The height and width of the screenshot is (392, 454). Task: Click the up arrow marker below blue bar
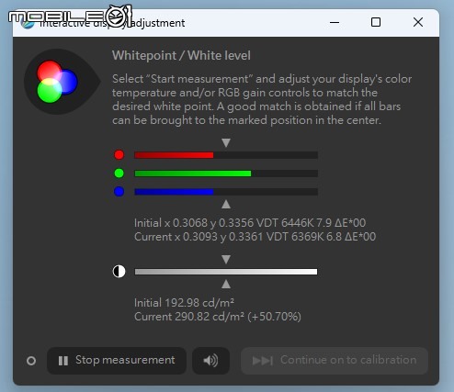tap(226, 205)
